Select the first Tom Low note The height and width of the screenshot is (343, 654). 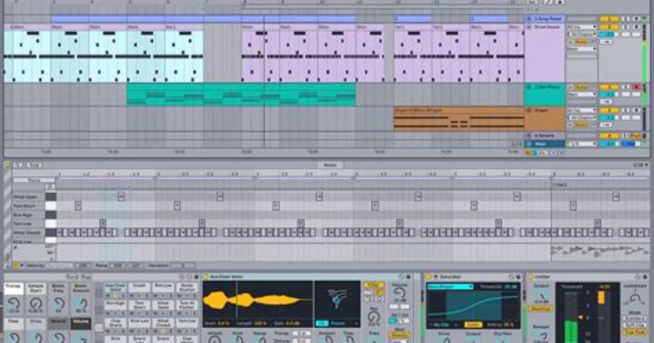pos(103,223)
